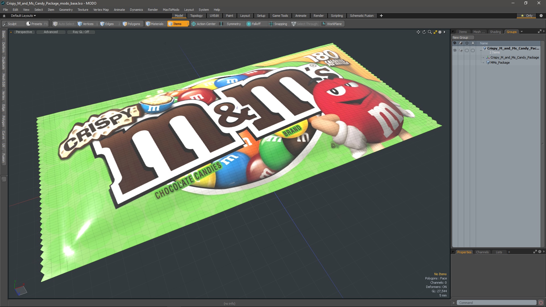Open Default Layouts dropdown
The width and height of the screenshot is (546, 307).
23,16
